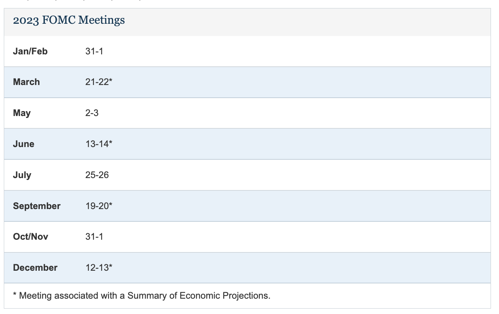Select the December row label

point(35,268)
